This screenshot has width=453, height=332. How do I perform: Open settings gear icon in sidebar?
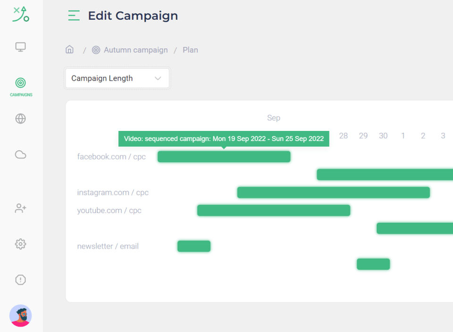pyautogui.click(x=20, y=244)
